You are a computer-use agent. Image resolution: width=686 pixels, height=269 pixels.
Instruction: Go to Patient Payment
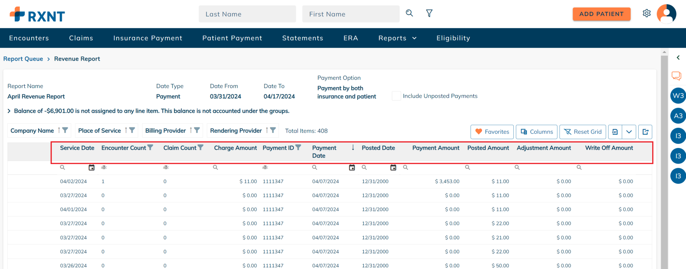pos(232,38)
